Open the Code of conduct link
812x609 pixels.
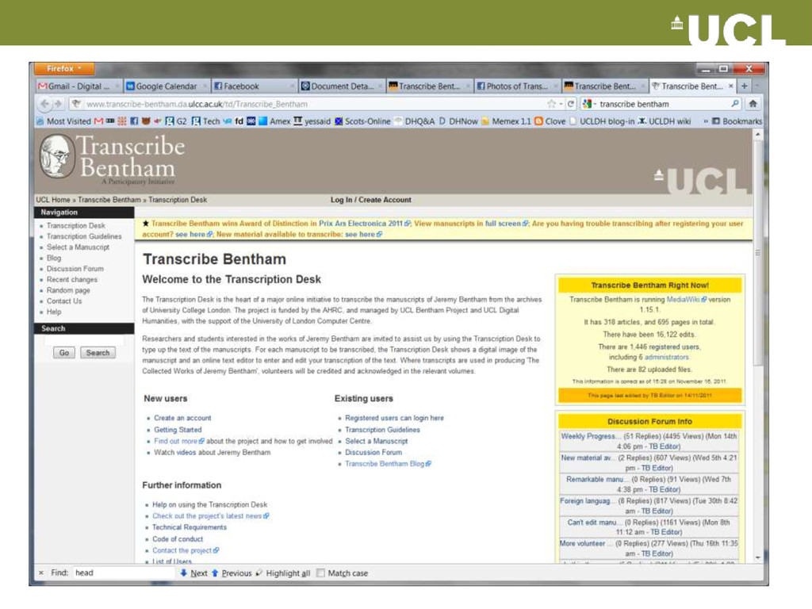178,539
